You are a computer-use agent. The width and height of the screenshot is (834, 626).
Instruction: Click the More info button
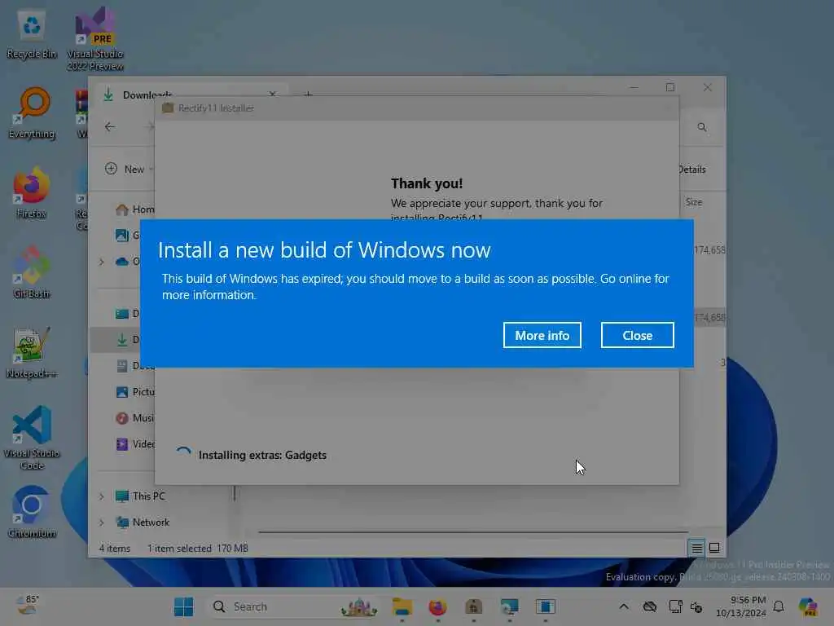coord(542,335)
